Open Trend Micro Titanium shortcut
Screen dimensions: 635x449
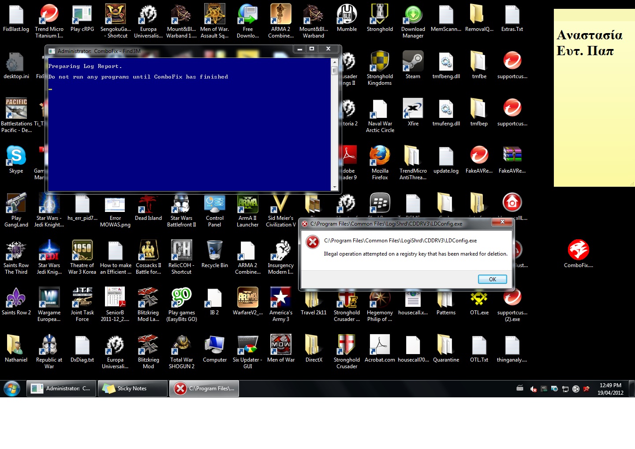[x=49, y=21]
